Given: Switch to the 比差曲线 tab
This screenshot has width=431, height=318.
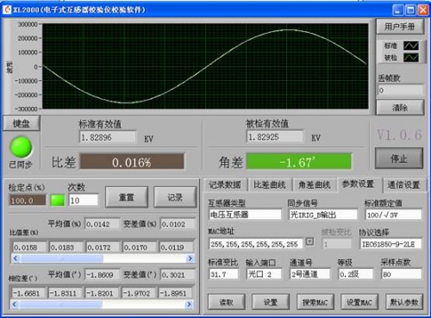Looking at the screenshot, I should [270, 184].
